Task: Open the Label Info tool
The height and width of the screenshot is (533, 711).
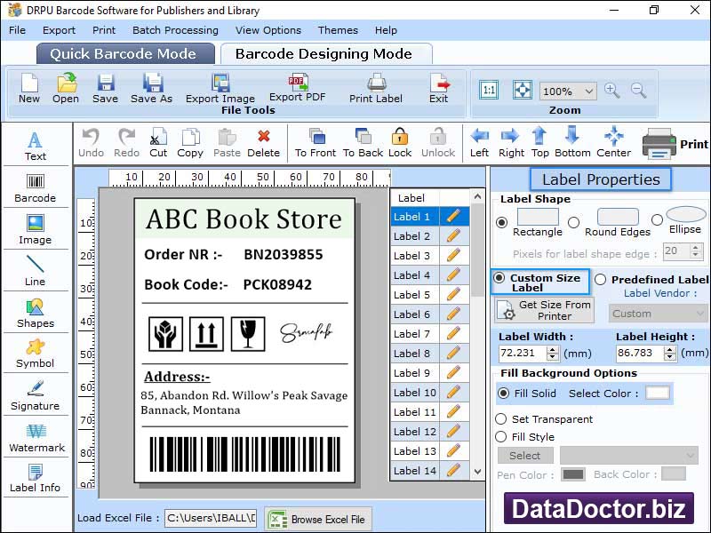Action: (36, 479)
